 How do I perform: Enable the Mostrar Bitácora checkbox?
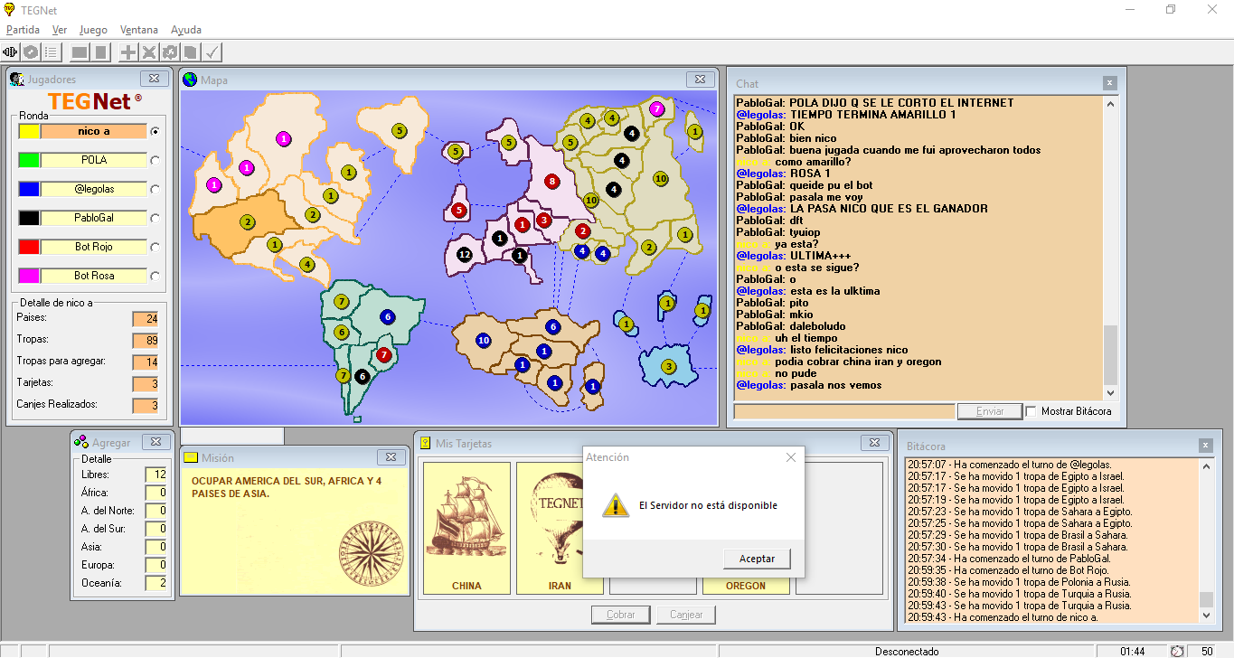(1031, 411)
